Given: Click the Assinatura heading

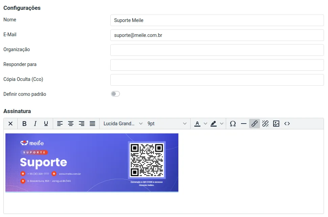Looking at the screenshot, I should click(x=17, y=111).
